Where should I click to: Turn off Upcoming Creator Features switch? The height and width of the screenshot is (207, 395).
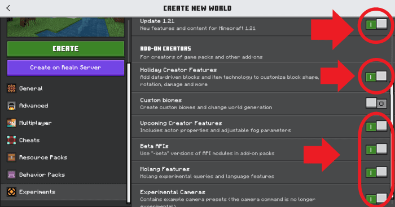(376, 127)
